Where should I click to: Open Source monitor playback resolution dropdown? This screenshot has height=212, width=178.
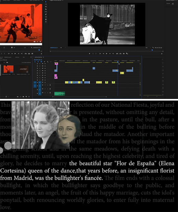[x=27, y=48]
